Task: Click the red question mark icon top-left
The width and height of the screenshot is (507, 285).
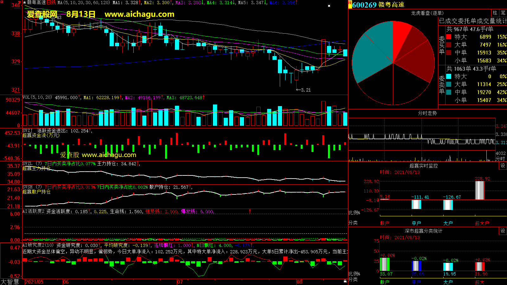Action: (x=20, y=3)
